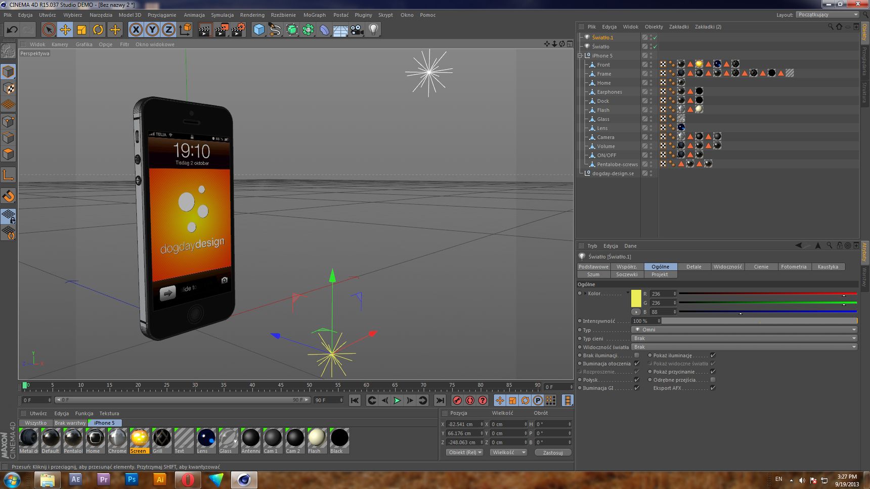This screenshot has width=870, height=489.
Task: Add a camera object
Action: click(x=357, y=29)
